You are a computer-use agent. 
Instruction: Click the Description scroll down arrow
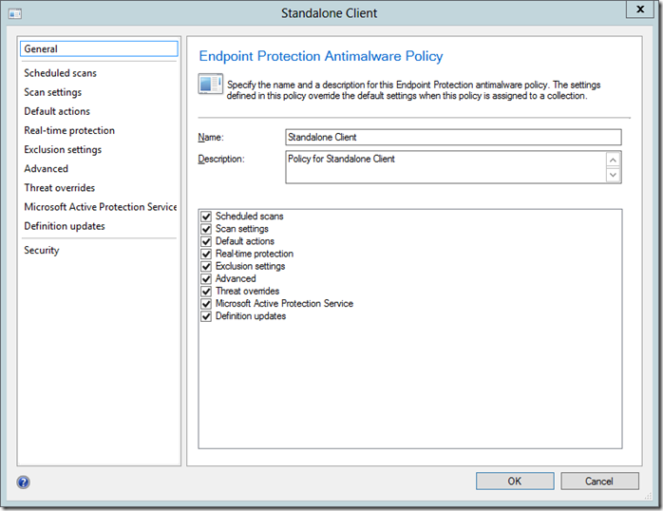pos(613,175)
